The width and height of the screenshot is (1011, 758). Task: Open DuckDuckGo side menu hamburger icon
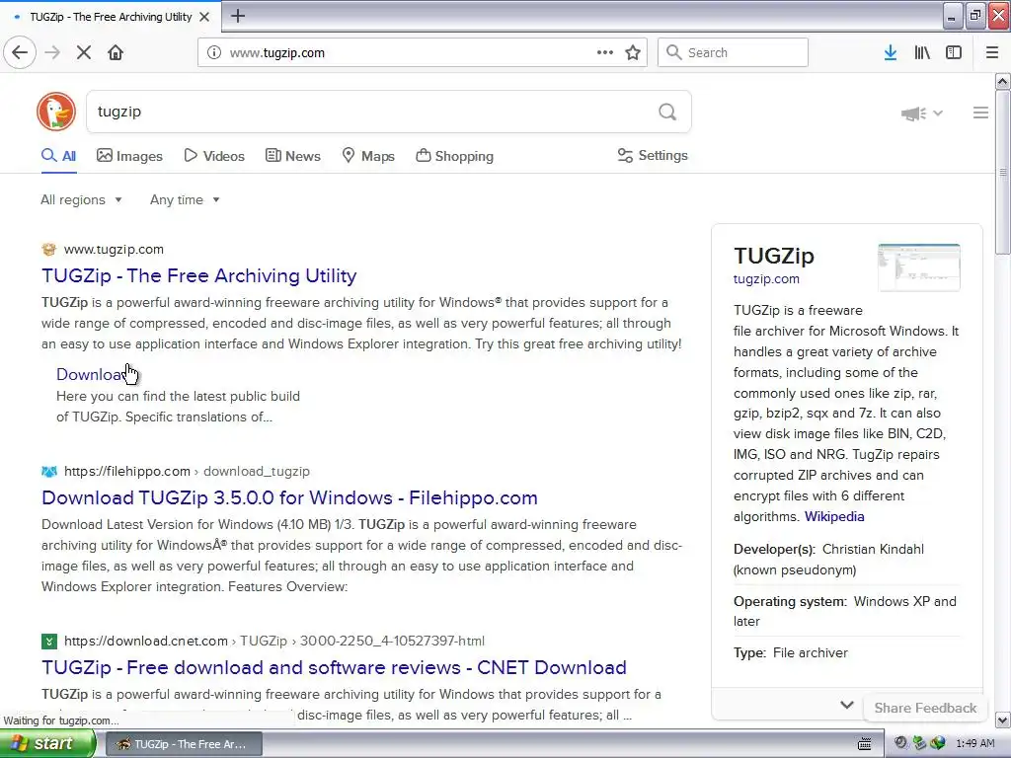tap(980, 113)
